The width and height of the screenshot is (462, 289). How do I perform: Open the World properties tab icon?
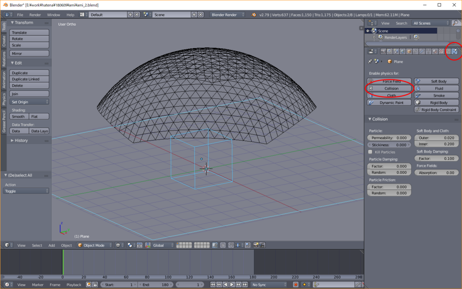[x=402, y=51]
